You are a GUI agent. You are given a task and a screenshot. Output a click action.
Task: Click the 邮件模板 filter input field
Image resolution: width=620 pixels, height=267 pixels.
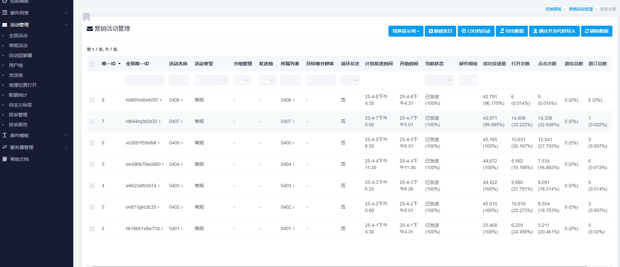pyautogui.click(x=468, y=80)
